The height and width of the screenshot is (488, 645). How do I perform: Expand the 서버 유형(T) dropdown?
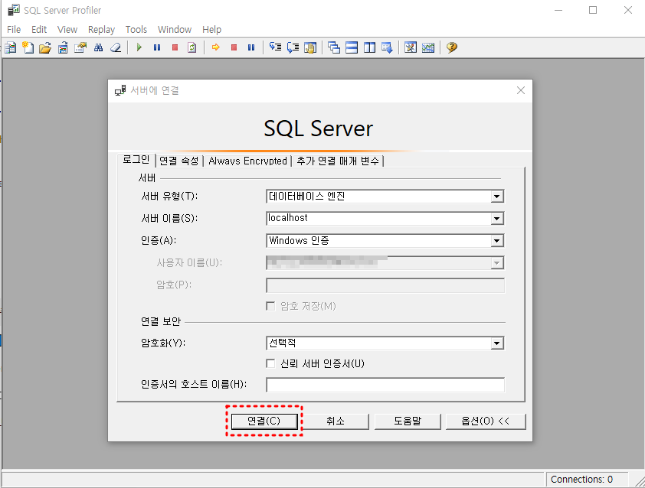[x=497, y=197]
